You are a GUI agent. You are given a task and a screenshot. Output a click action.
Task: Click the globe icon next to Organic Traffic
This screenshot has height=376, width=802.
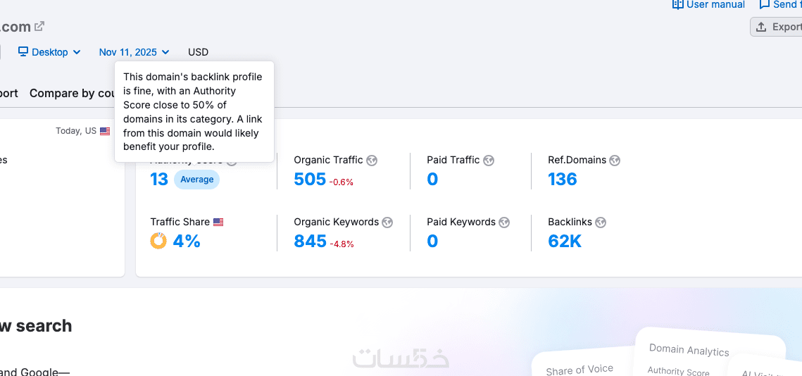point(372,161)
